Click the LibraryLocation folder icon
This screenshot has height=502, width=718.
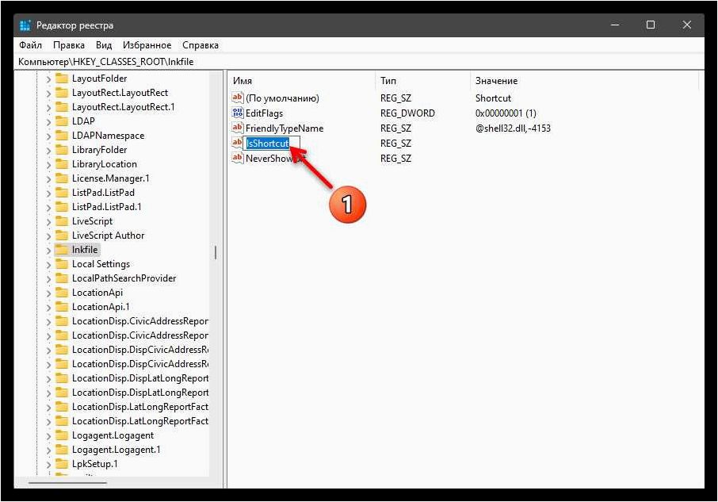[x=61, y=164]
